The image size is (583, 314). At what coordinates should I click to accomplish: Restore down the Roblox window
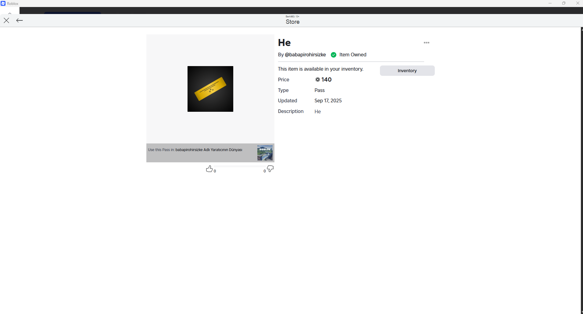[x=564, y=3]
